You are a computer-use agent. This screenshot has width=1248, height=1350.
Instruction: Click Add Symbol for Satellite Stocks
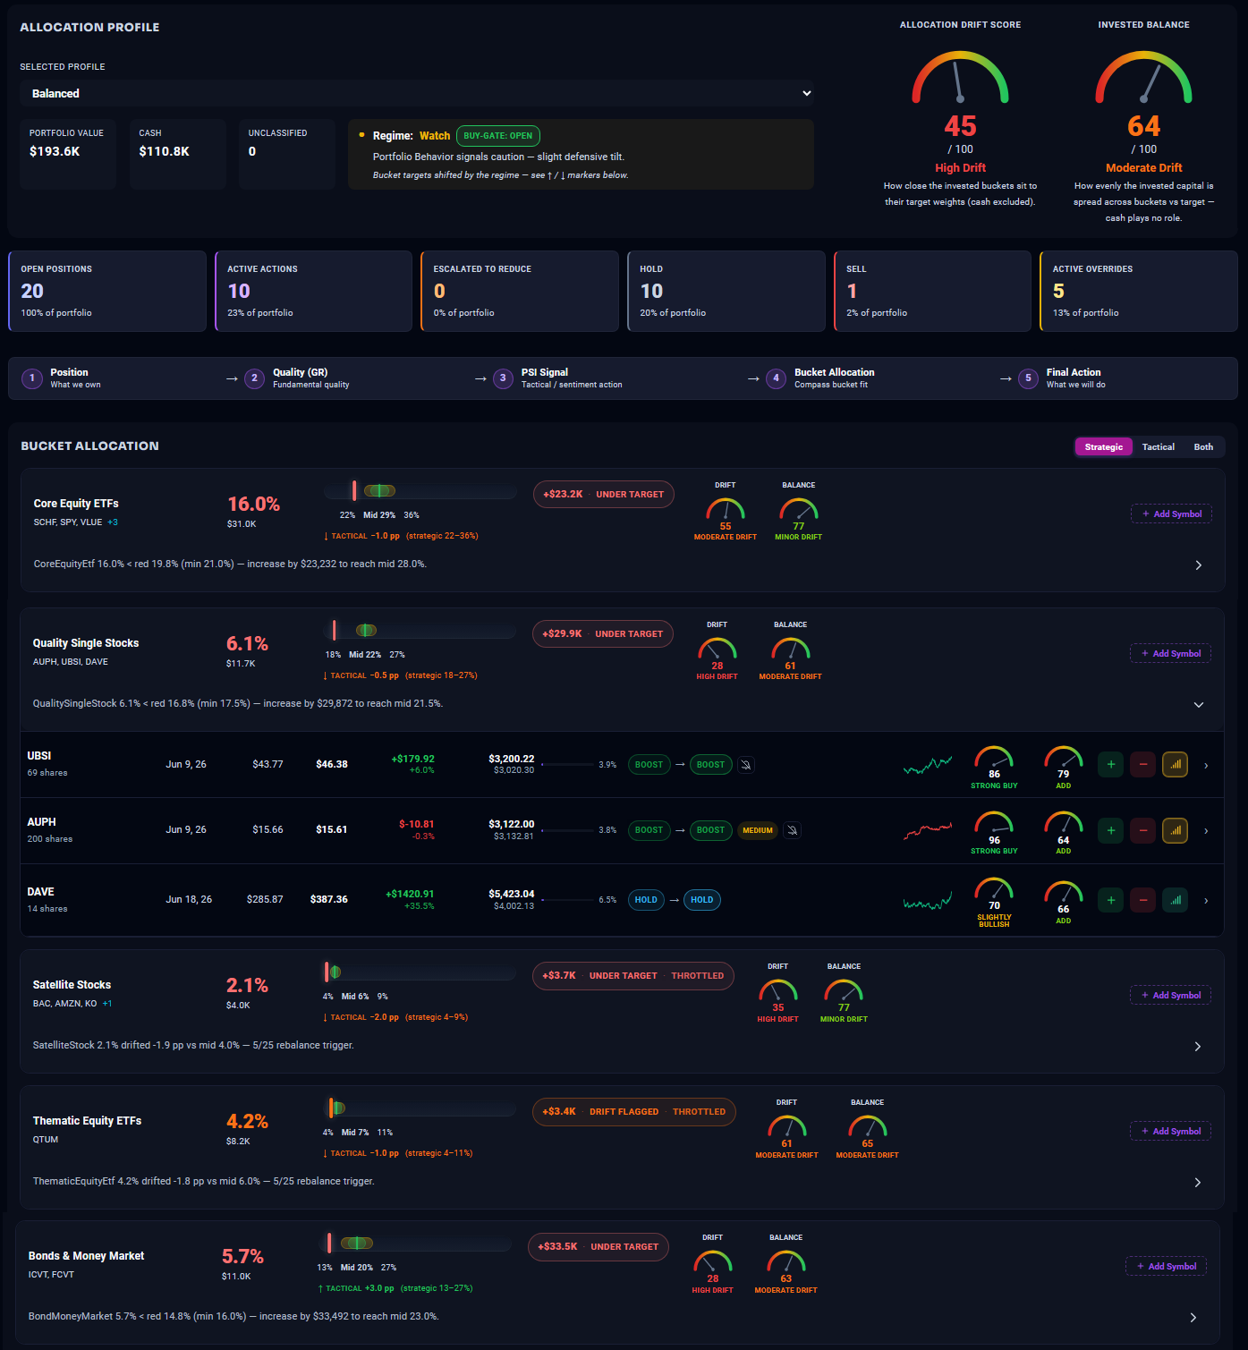coord(1170,995)
